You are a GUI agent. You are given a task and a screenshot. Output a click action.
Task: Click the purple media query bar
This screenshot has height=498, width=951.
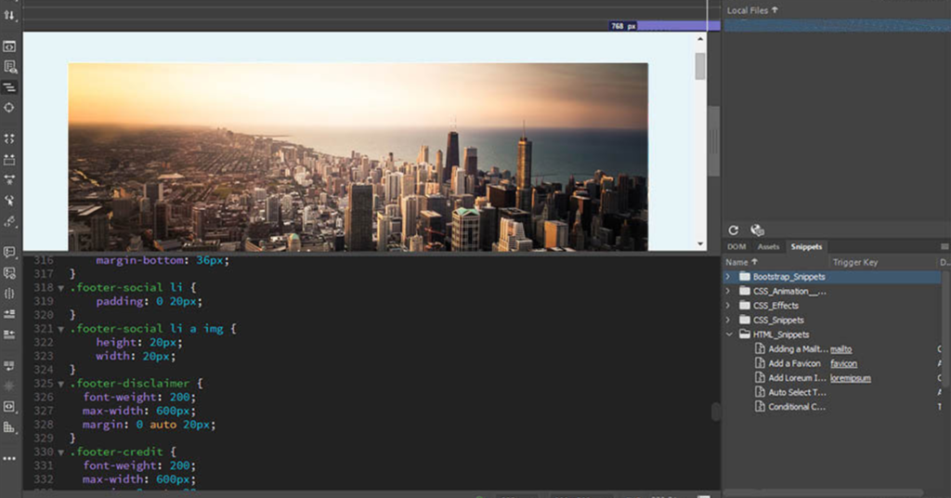pos(679,26)
